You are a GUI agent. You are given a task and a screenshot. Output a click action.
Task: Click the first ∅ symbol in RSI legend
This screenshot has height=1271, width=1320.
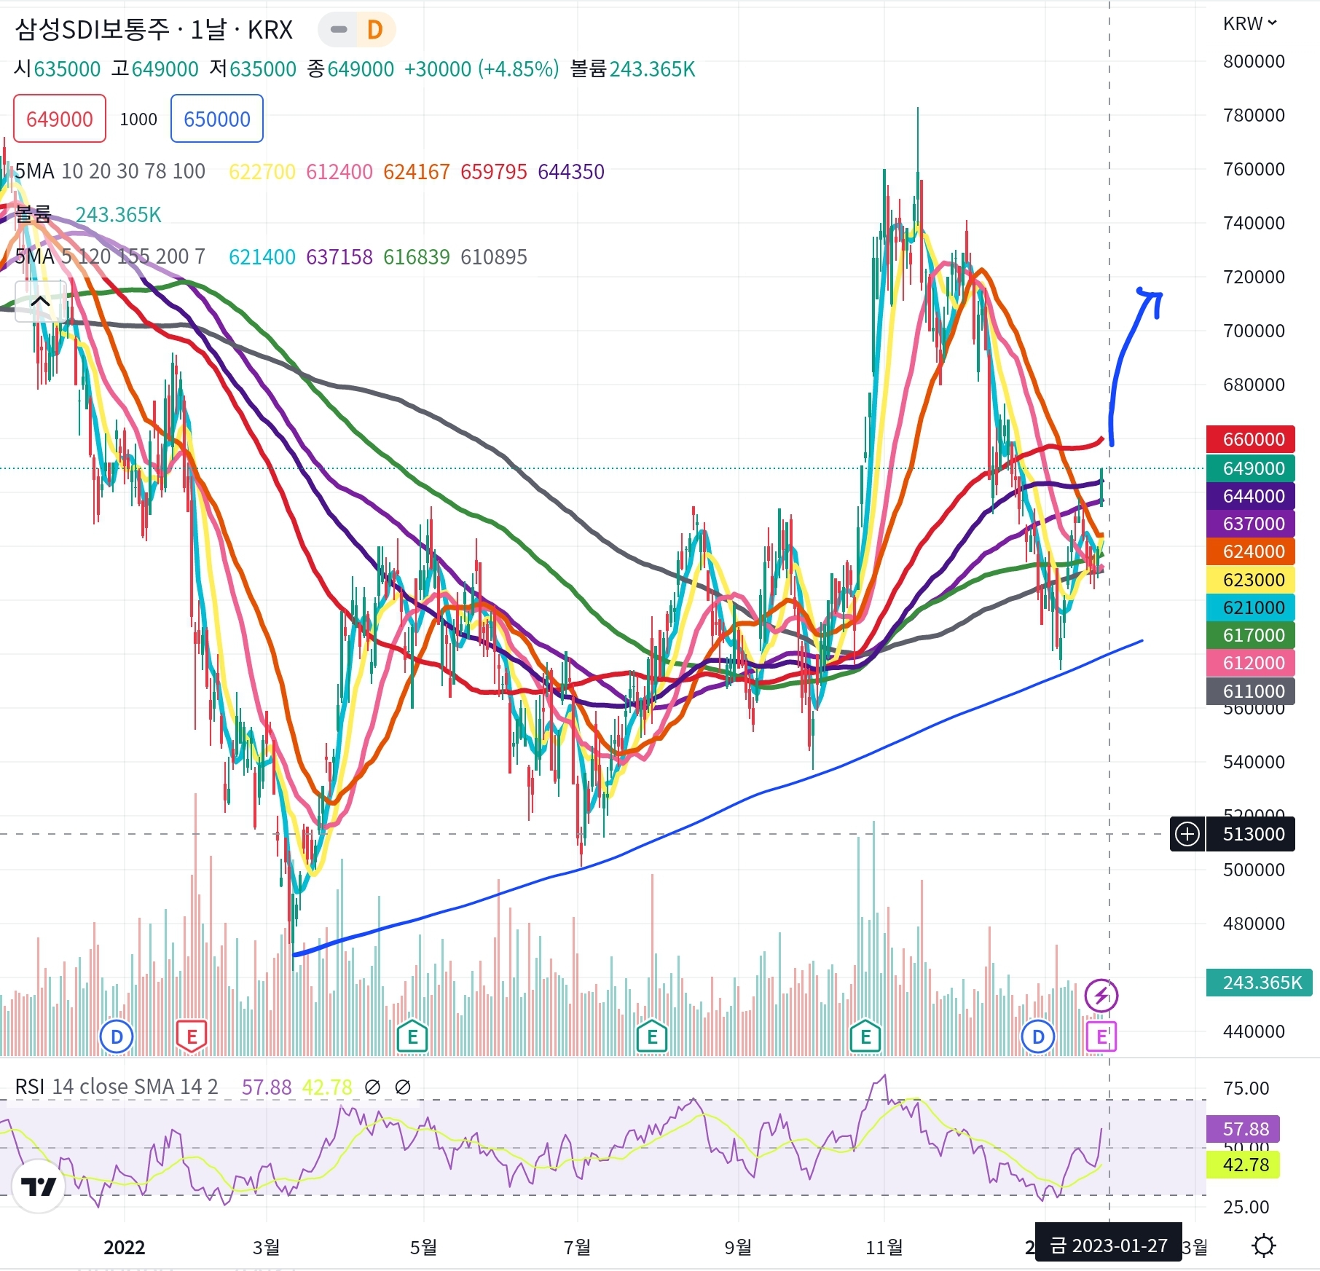[x=372, y=1087]
